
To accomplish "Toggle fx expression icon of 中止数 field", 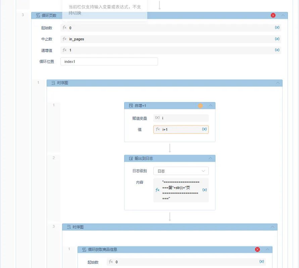I will [x=65, y=39].
